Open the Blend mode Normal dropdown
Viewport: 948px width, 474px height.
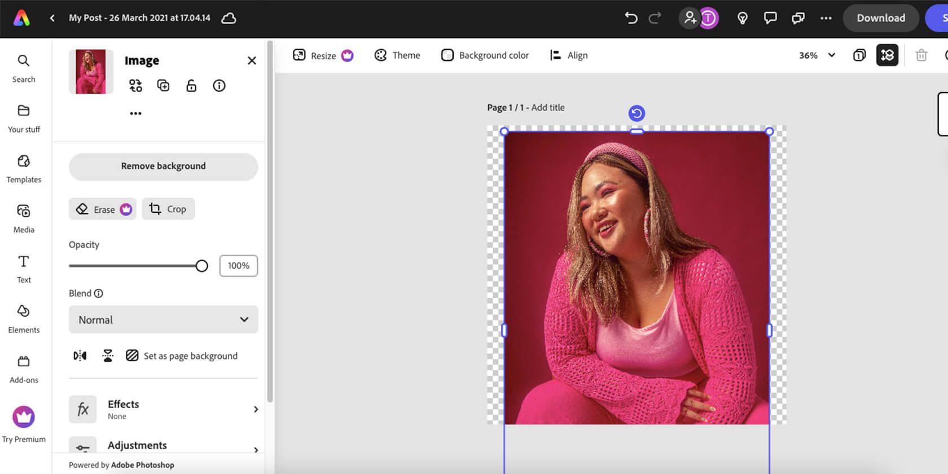pos(163,319)
